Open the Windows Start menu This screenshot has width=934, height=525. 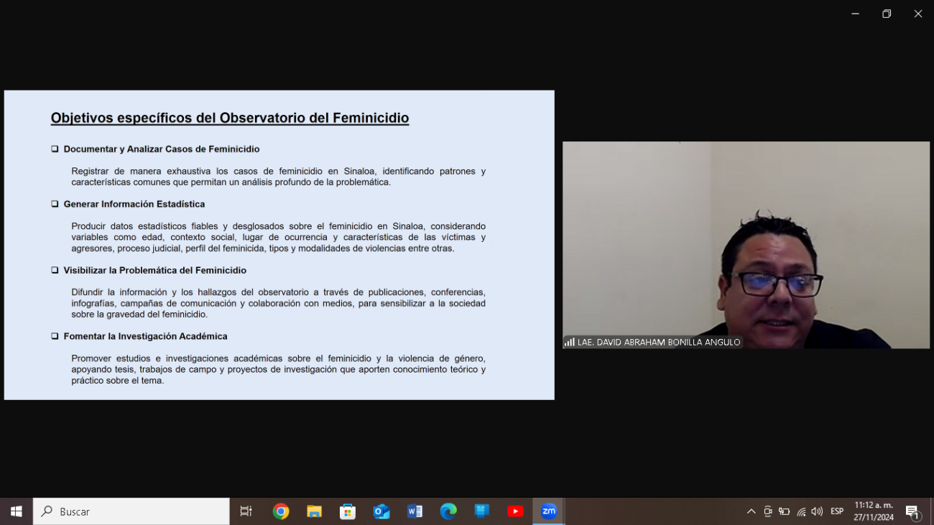click(x=16, y=511)
